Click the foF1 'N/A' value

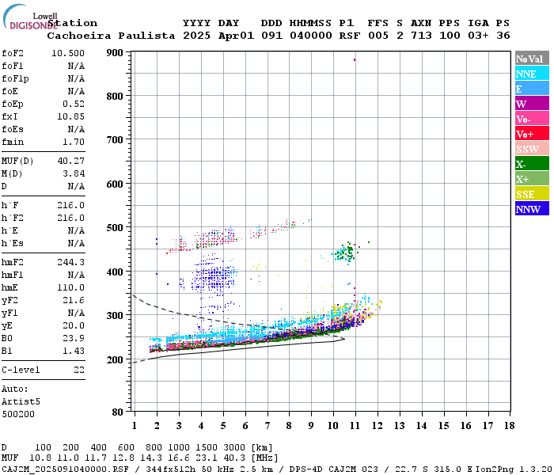[76, 66]
